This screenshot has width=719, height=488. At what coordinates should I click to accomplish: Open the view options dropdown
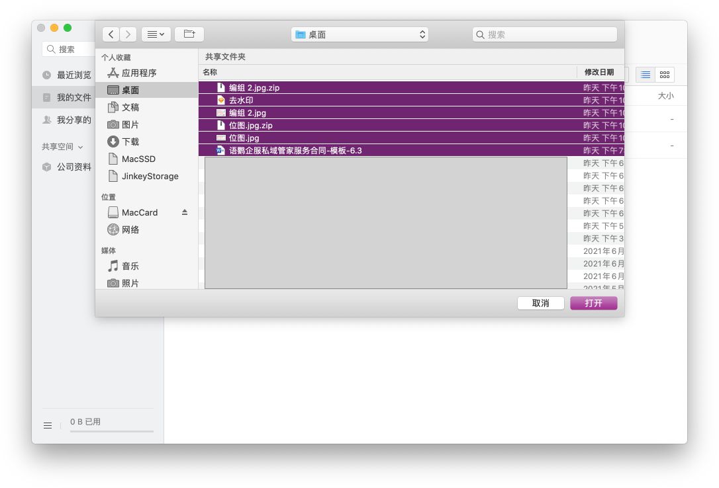(156, 34)
